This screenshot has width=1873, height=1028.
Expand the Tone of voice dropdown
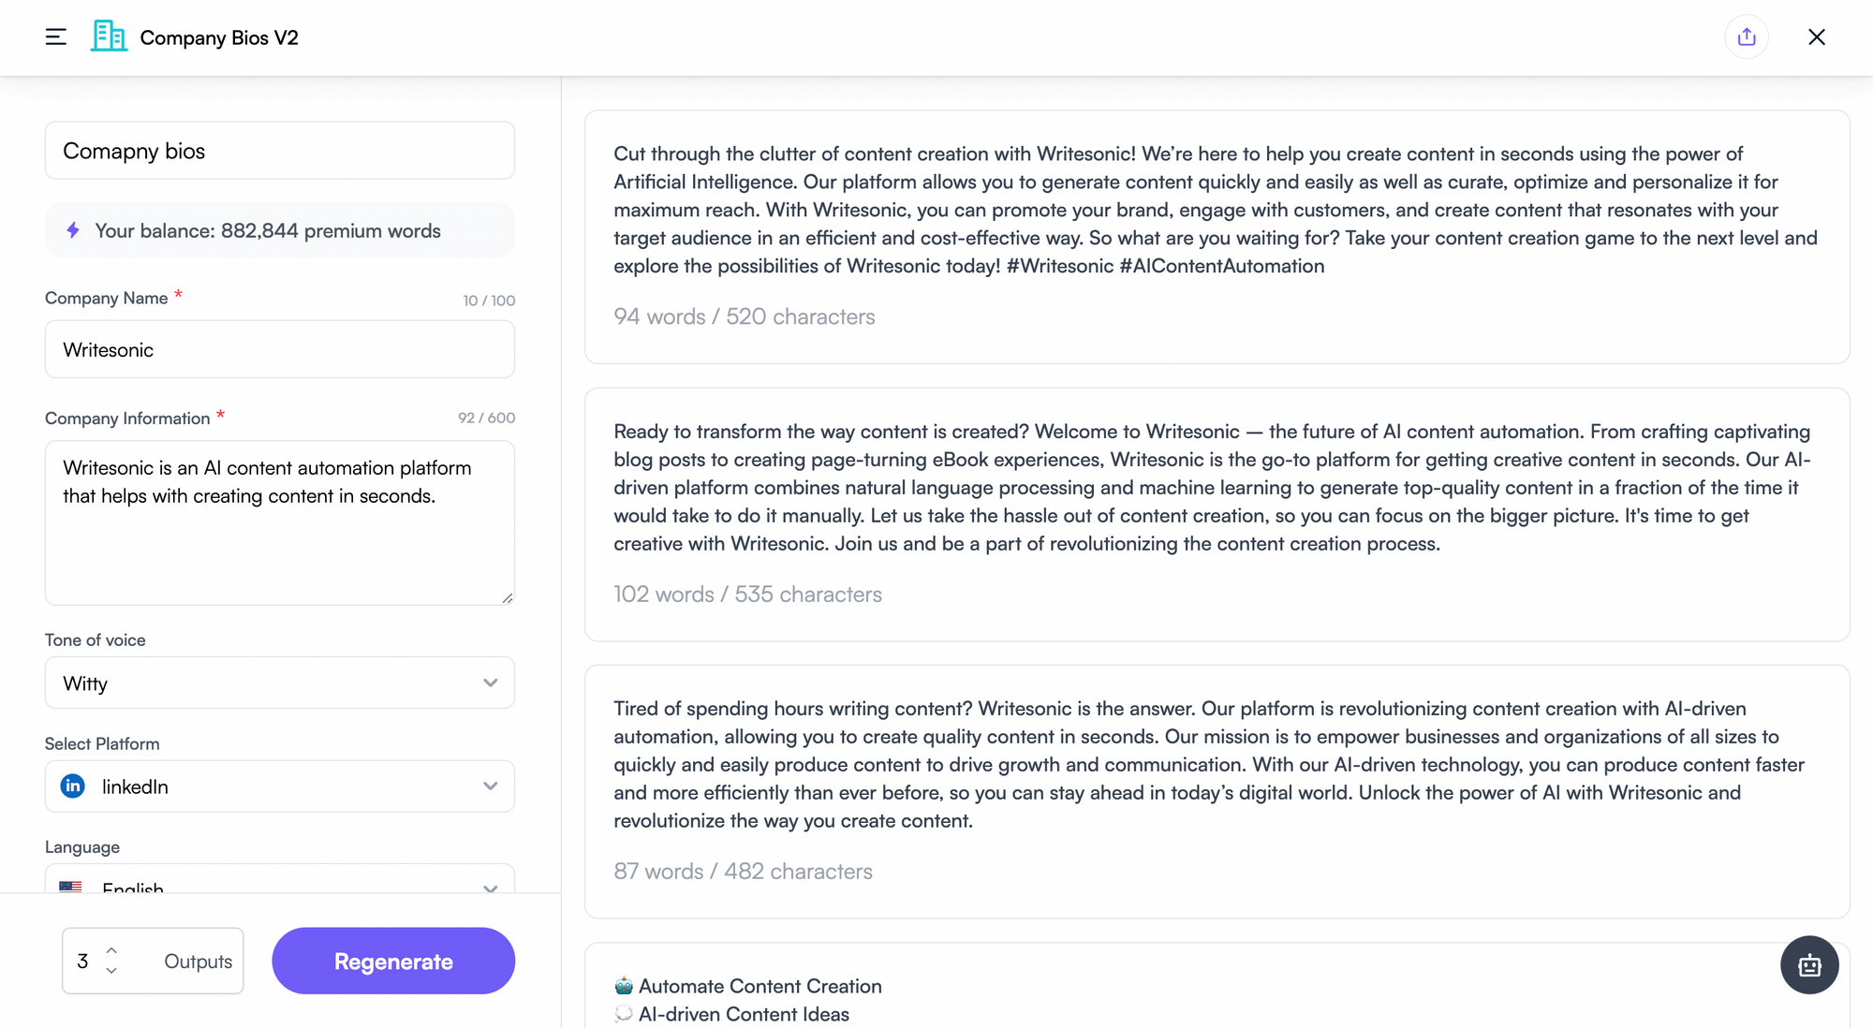click(x=280, y=683)
